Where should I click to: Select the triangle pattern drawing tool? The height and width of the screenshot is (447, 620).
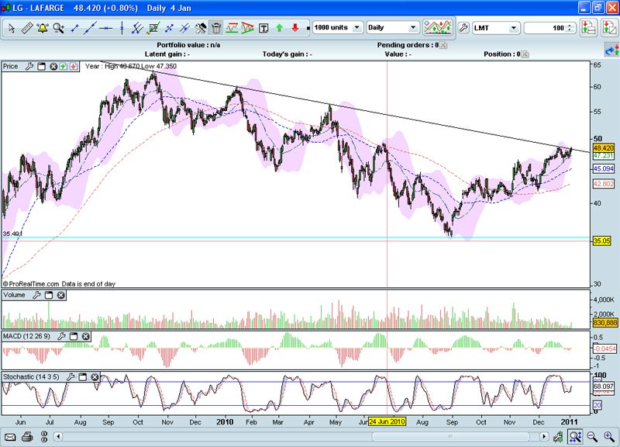[x=247, y=28]
